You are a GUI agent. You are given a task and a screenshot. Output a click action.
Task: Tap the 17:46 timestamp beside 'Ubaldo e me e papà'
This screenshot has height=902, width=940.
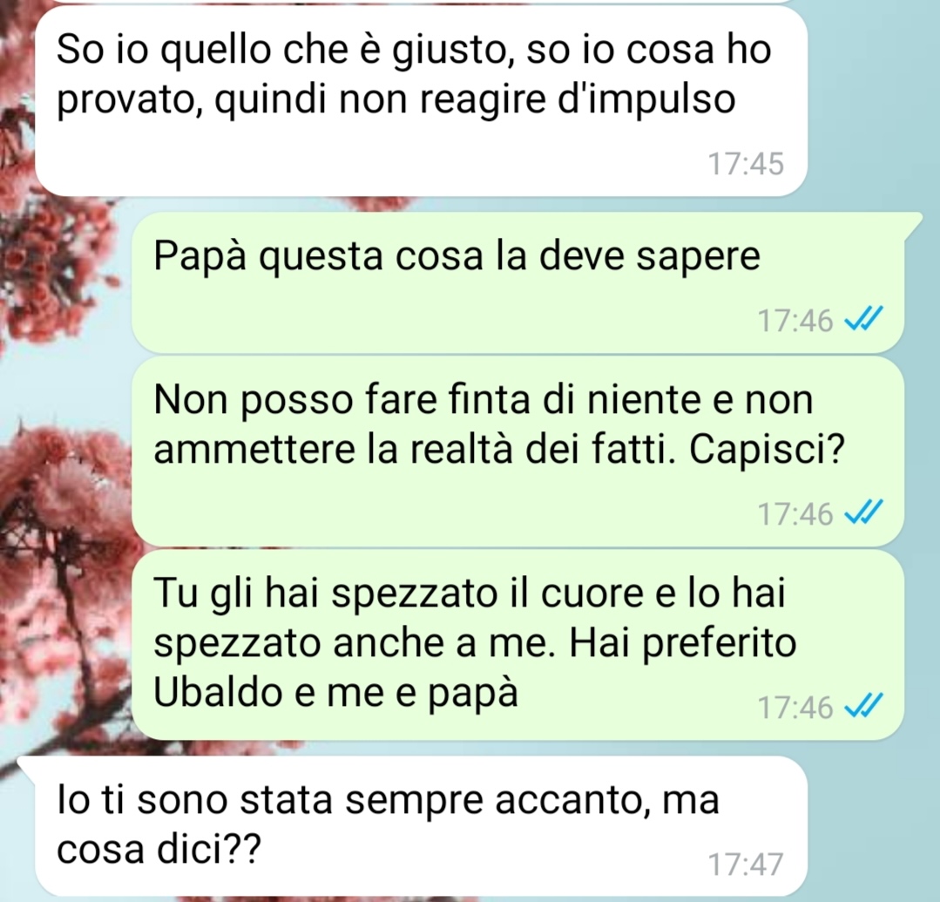795,708
